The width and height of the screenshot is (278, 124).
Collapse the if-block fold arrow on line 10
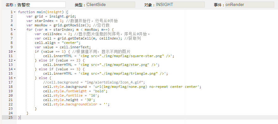coord(15,51)
